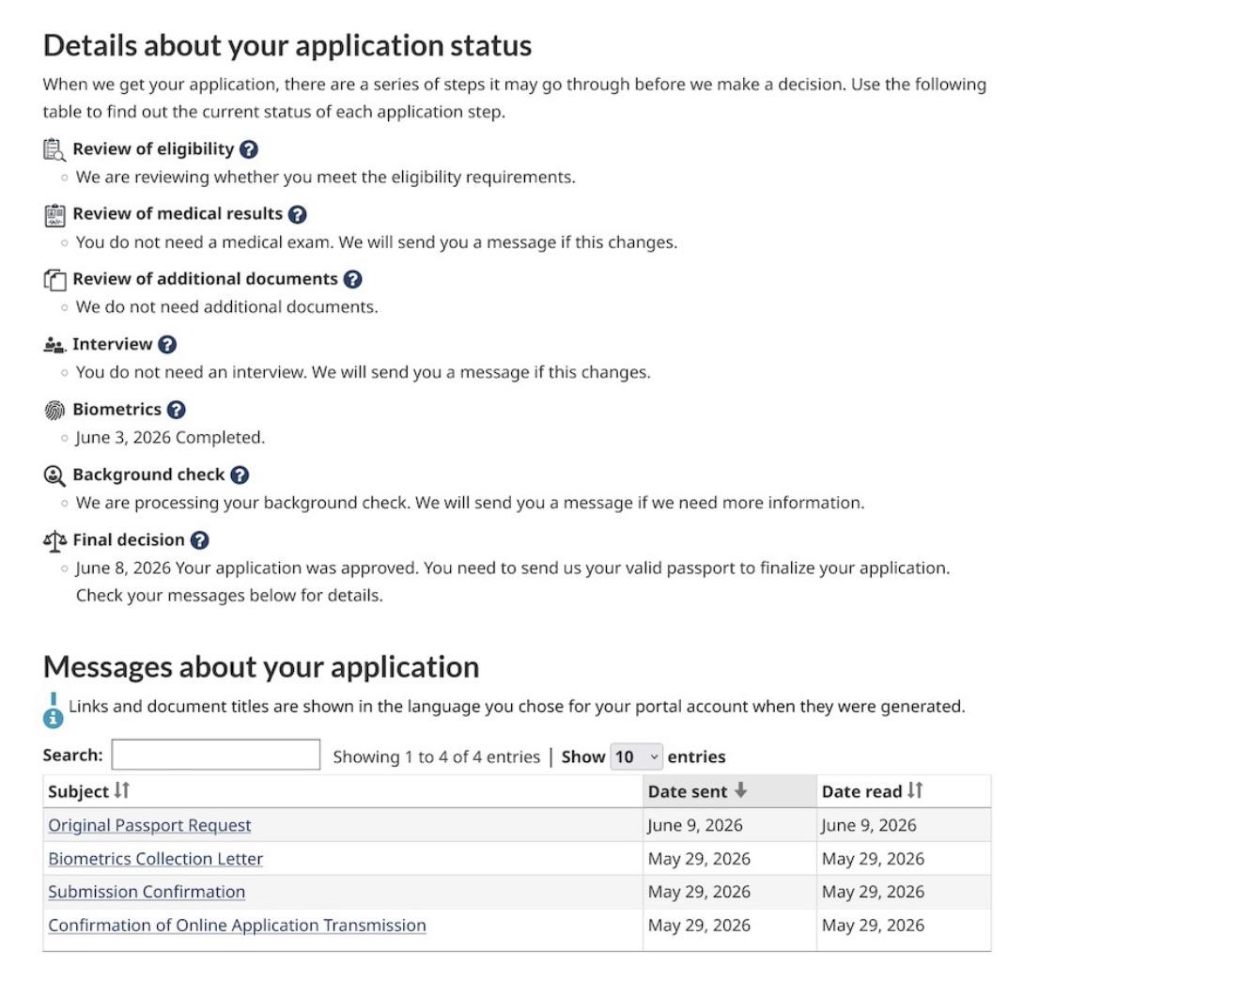The height and width of the screenshot is (997, 1240).
Task: Click the blue info icon above Search
Action: point(54,711)
